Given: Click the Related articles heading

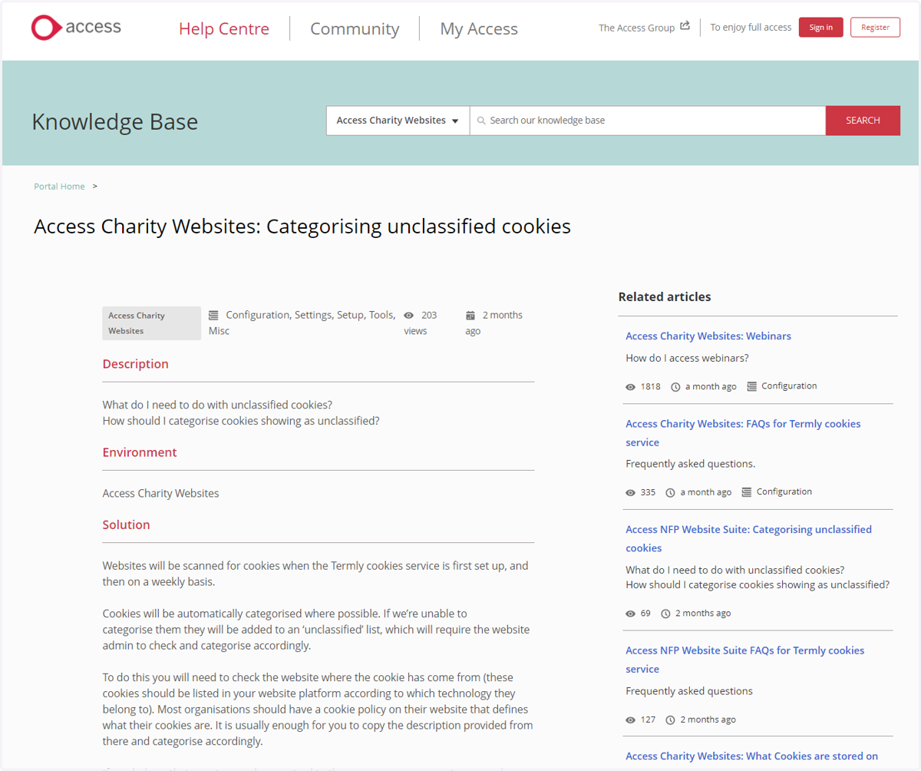Looking at the screenshot, I should click(665, 297).
